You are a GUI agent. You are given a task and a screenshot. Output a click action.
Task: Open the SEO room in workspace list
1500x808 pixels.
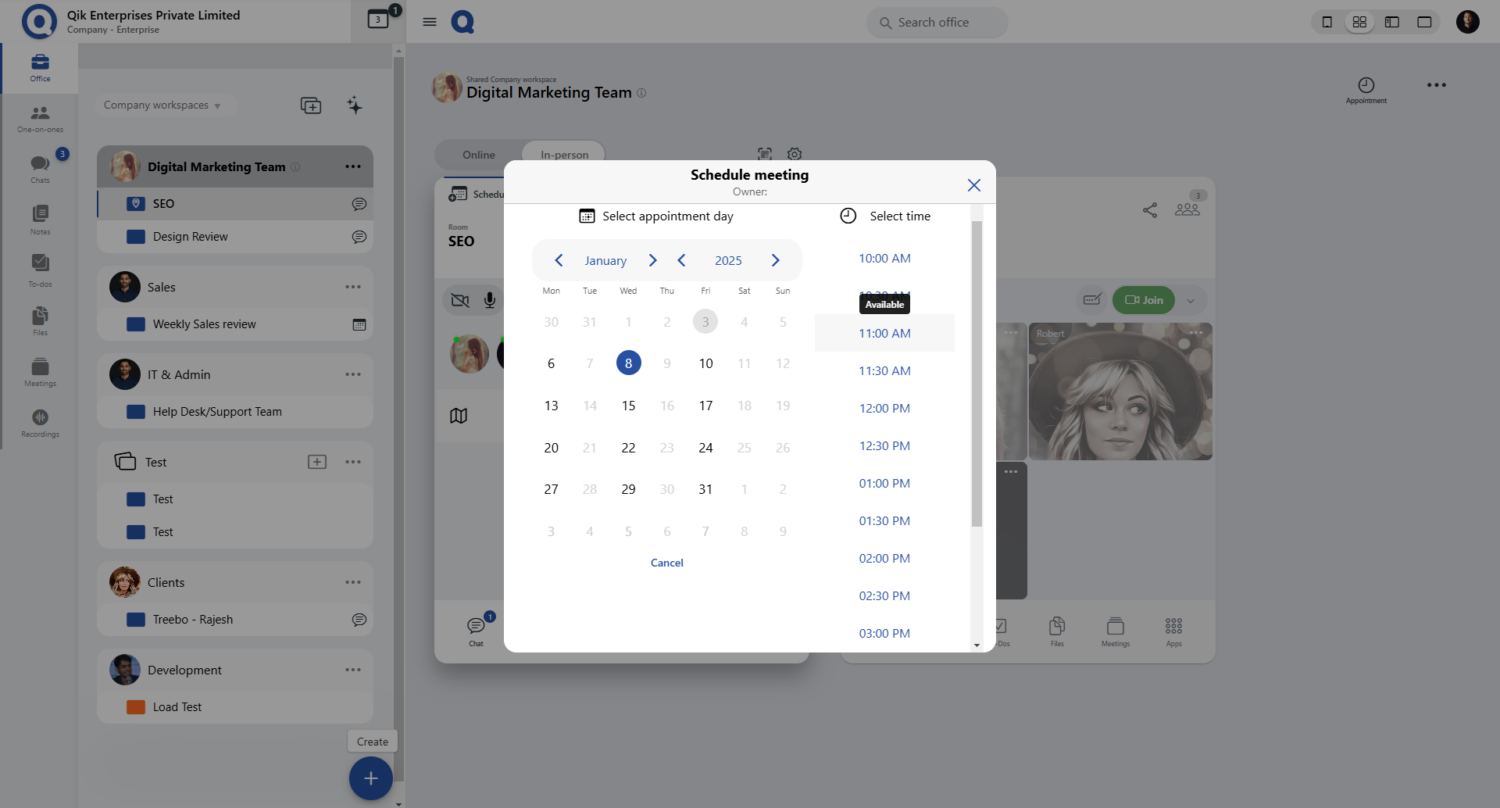click(x=164, y=204)
